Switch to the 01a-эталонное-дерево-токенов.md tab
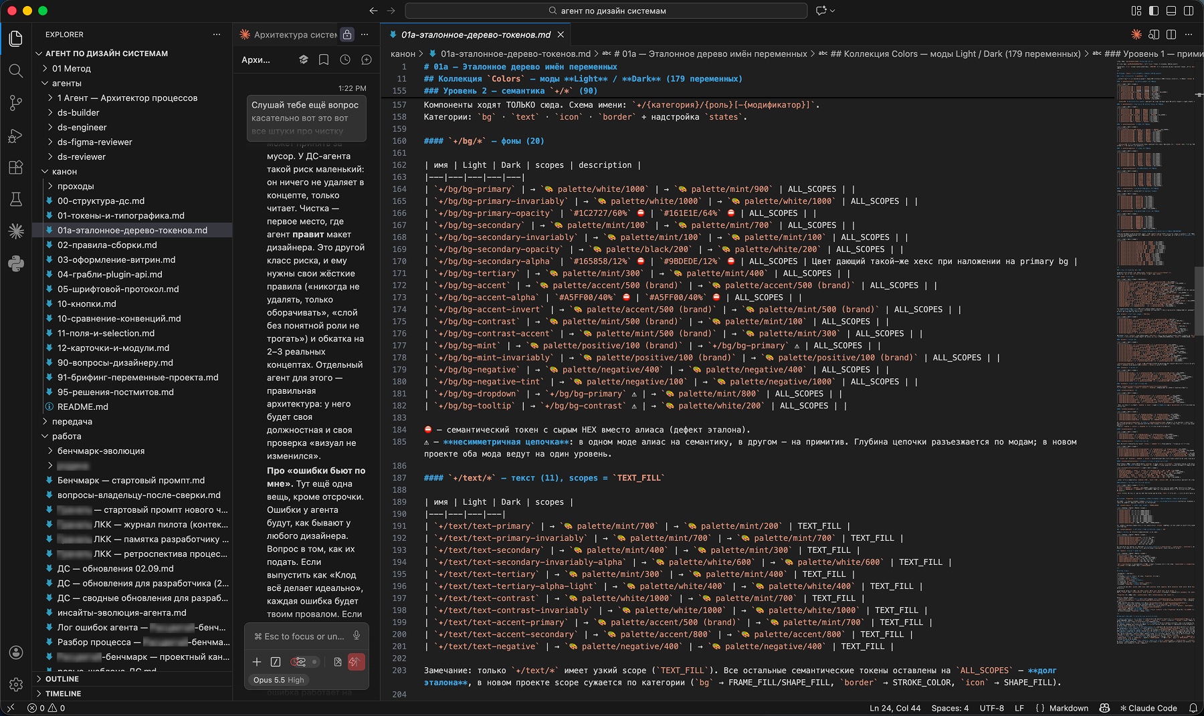Screen dimensions: 1204x716 [476, 34]
